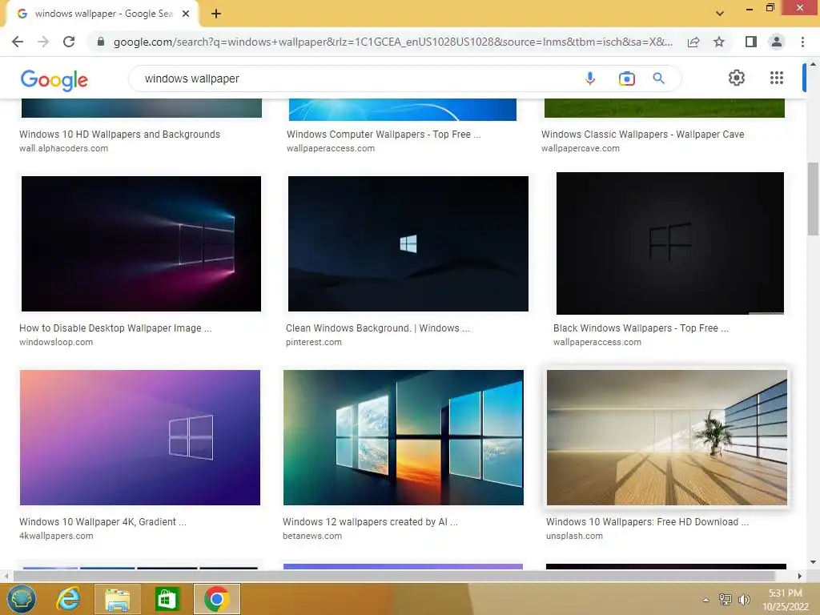
Task: Open the volume speaker tray icon
Action: pos(744,599)
